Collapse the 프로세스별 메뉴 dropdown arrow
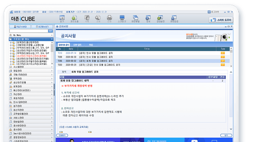266x142 pixels. (x=52, y=39)
